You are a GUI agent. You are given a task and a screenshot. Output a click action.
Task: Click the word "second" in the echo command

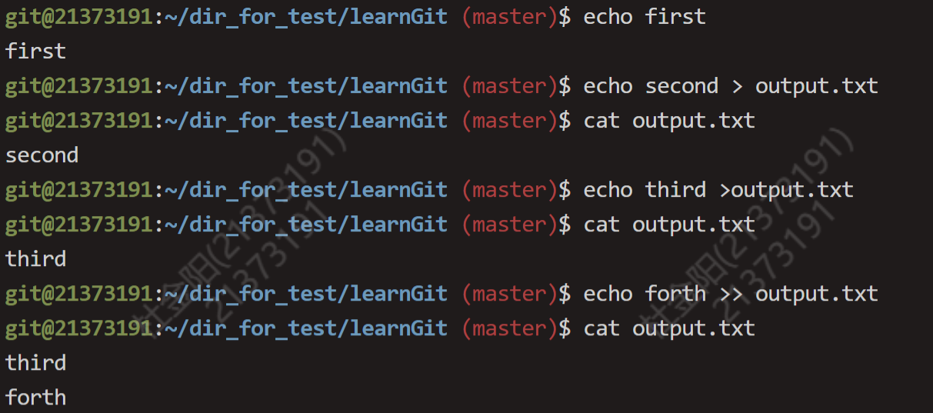(x=681, y=86)
